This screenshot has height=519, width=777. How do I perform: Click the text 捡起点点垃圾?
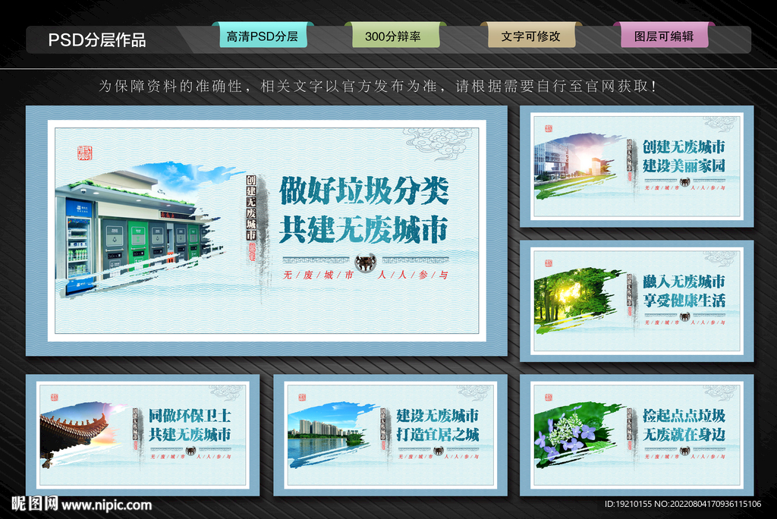coord(684,416)
